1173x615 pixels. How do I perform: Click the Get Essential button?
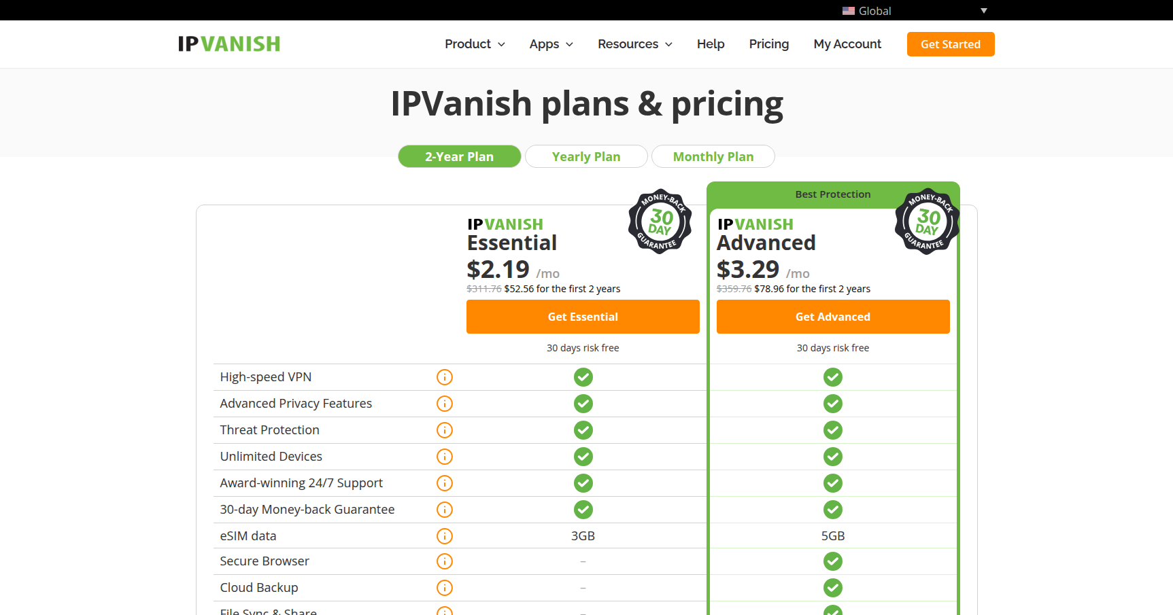coord(583,317)
